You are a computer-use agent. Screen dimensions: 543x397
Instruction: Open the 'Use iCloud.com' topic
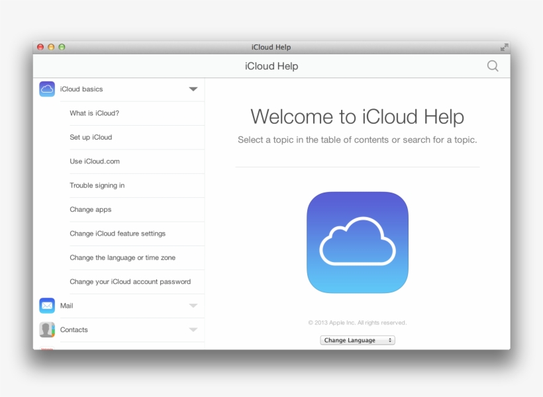pos(137,161)
